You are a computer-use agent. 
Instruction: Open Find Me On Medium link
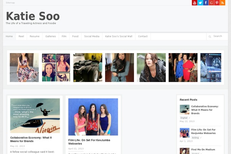203,150
